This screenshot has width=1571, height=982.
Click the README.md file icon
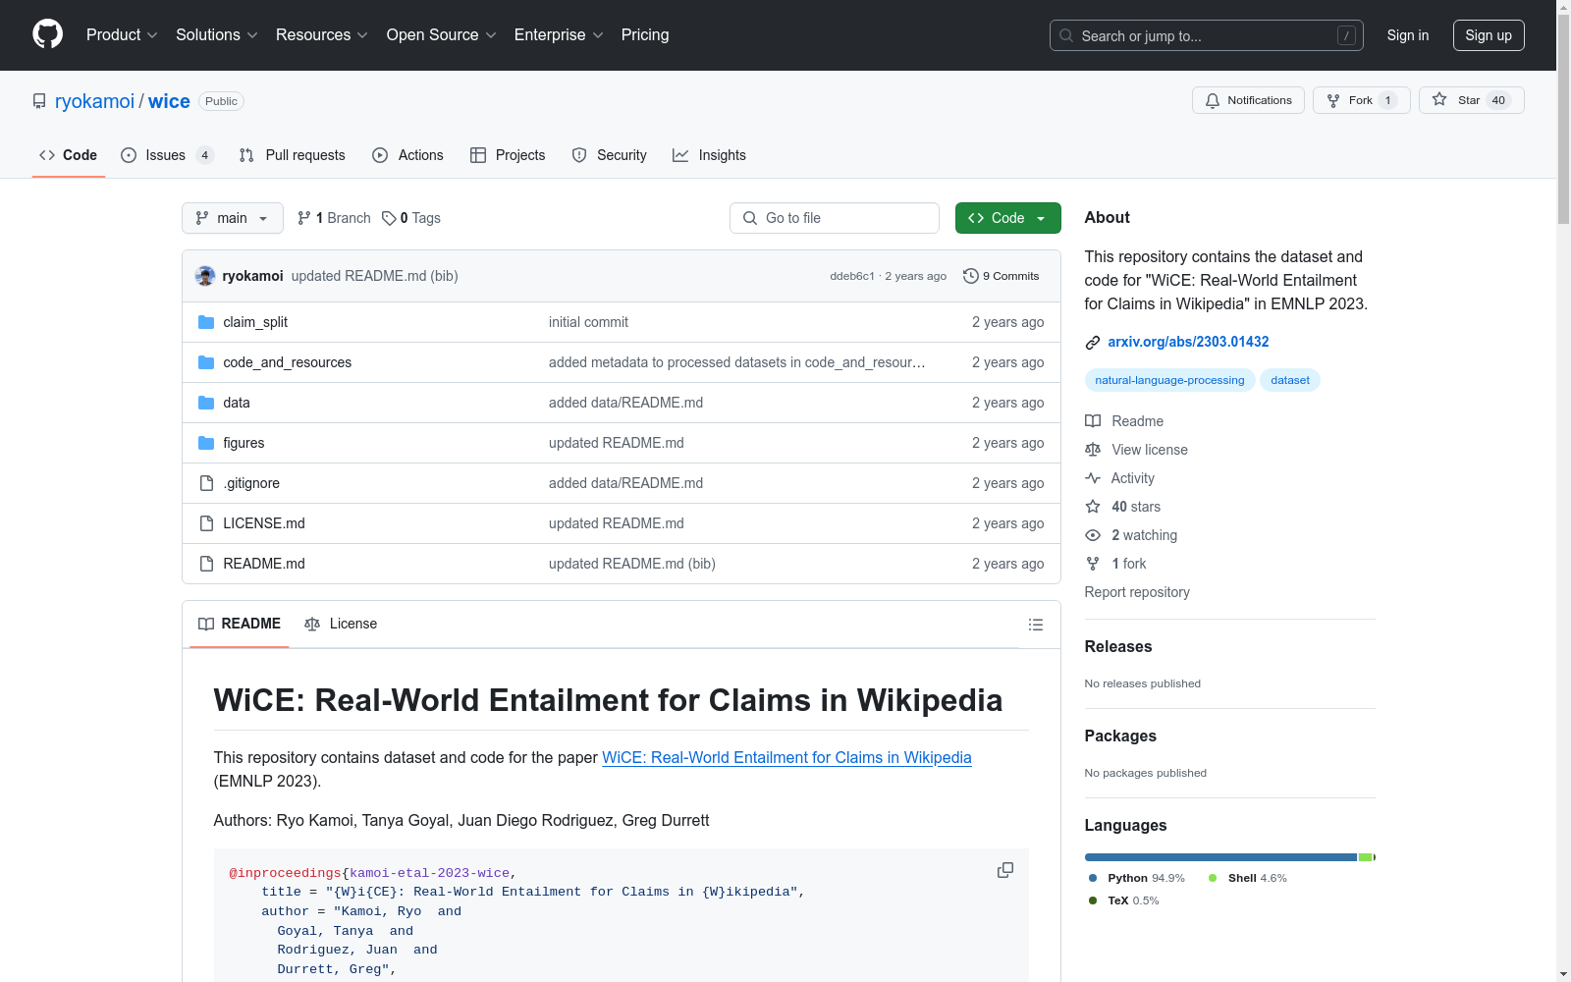(206, 564)
